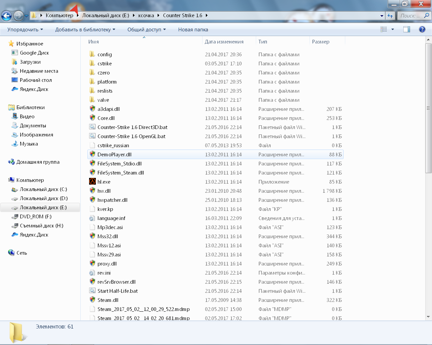Select the "platform" folder icon
This screenshot has height=345, width=432.
(92, 82)
